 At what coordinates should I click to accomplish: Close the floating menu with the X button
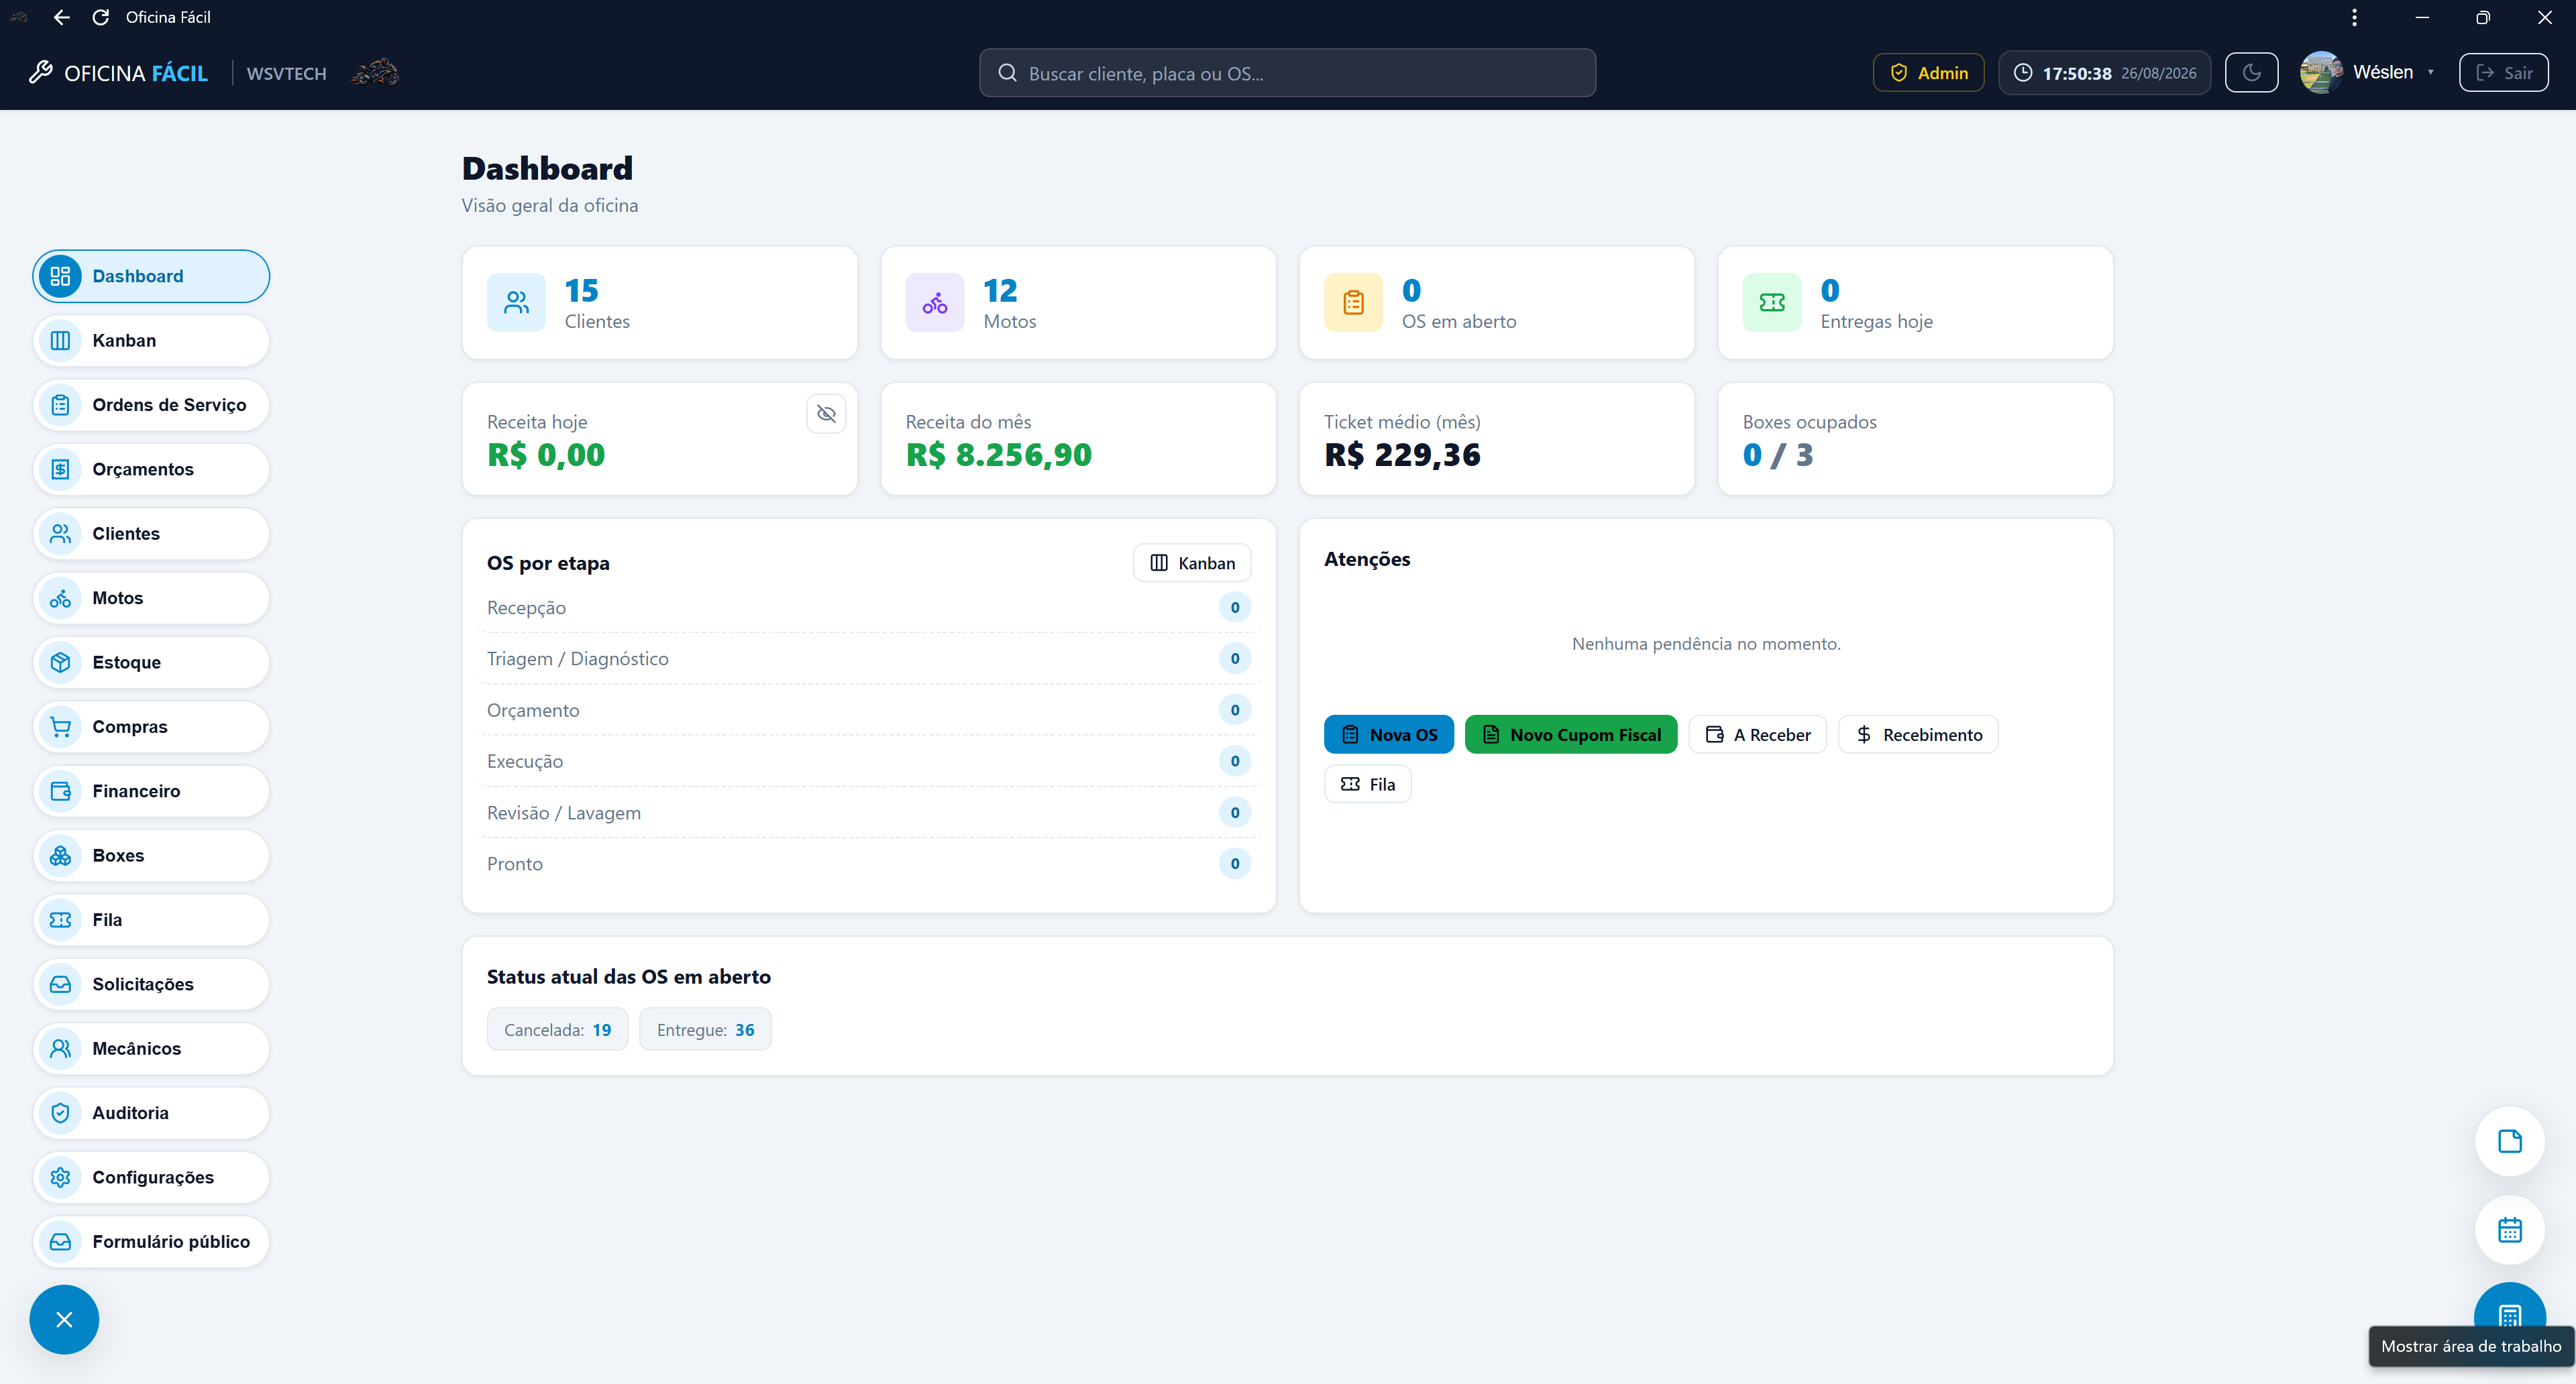point(64,1319)
